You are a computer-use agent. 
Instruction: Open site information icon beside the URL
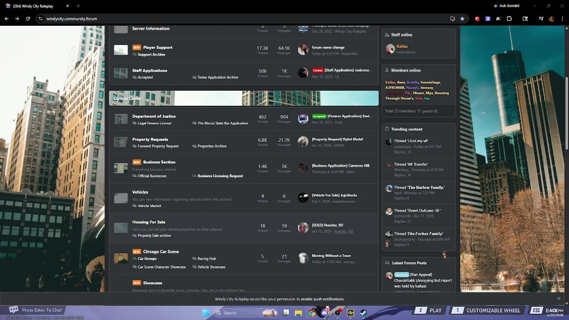tap(40, 19)
